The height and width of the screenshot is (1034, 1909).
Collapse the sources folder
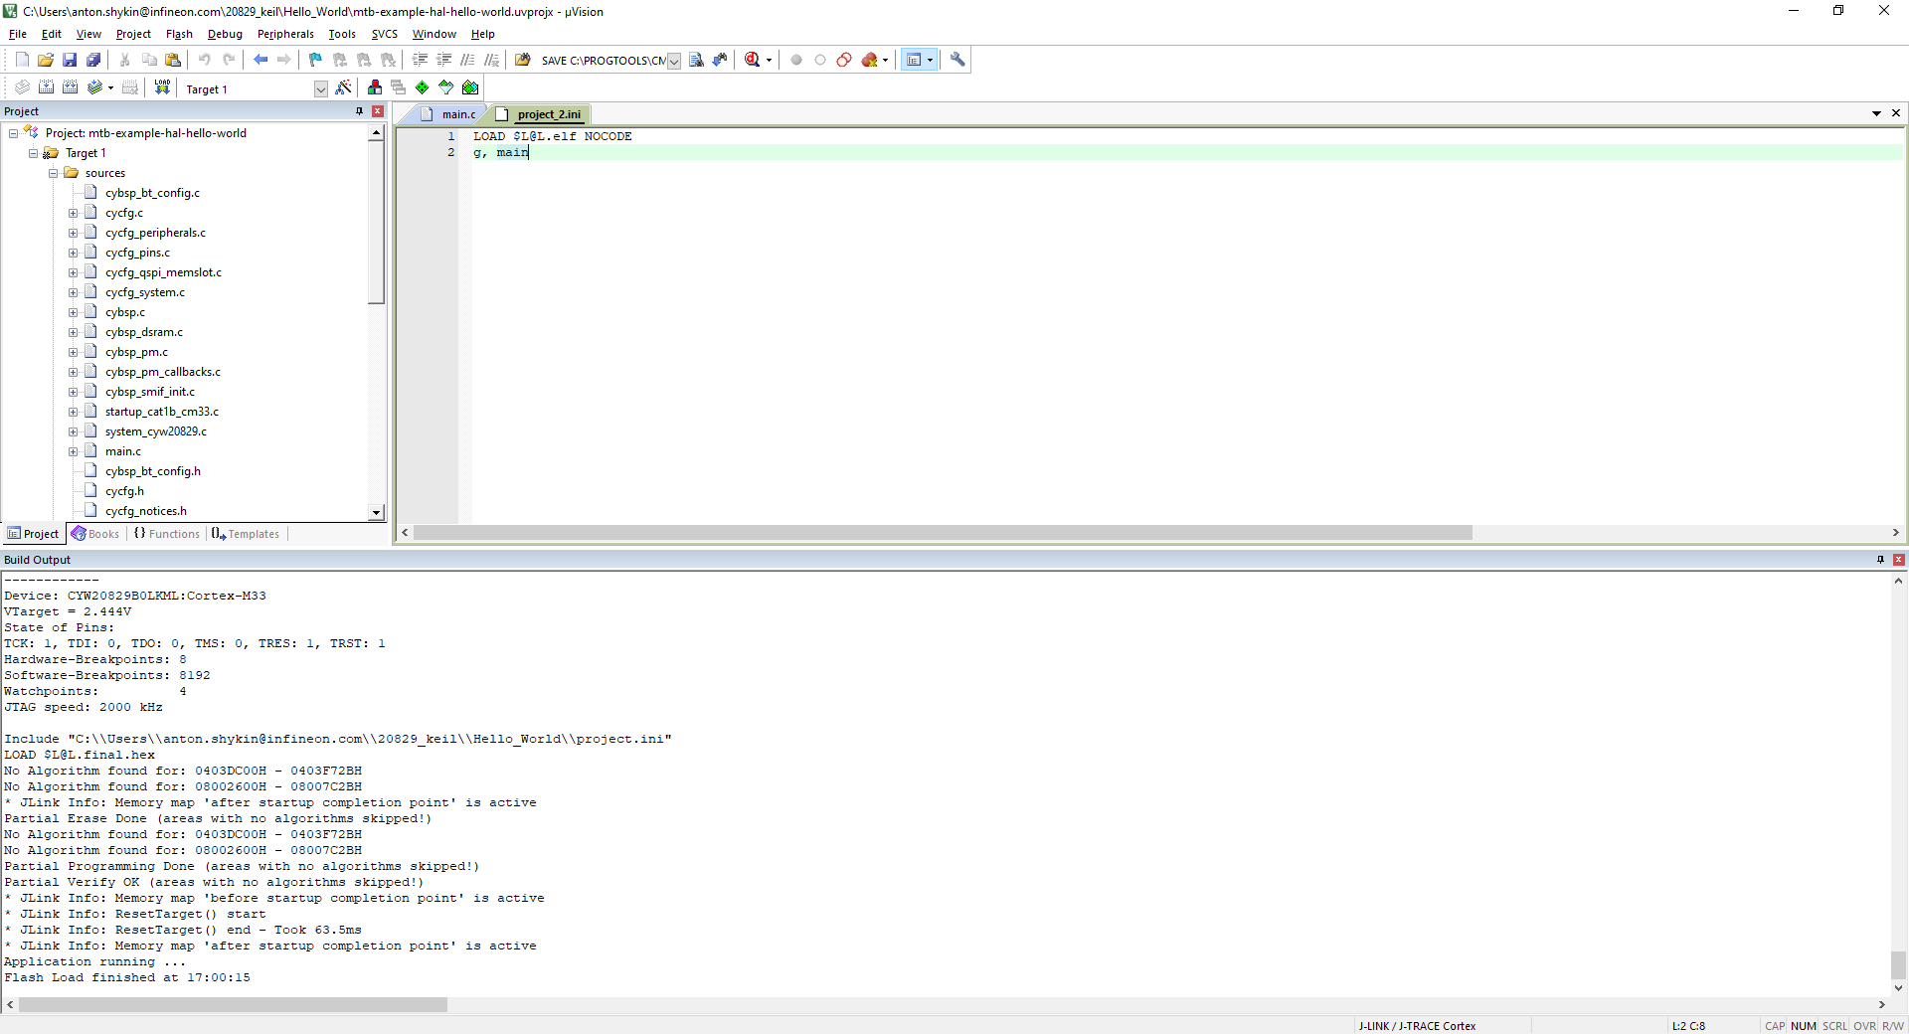54,173
